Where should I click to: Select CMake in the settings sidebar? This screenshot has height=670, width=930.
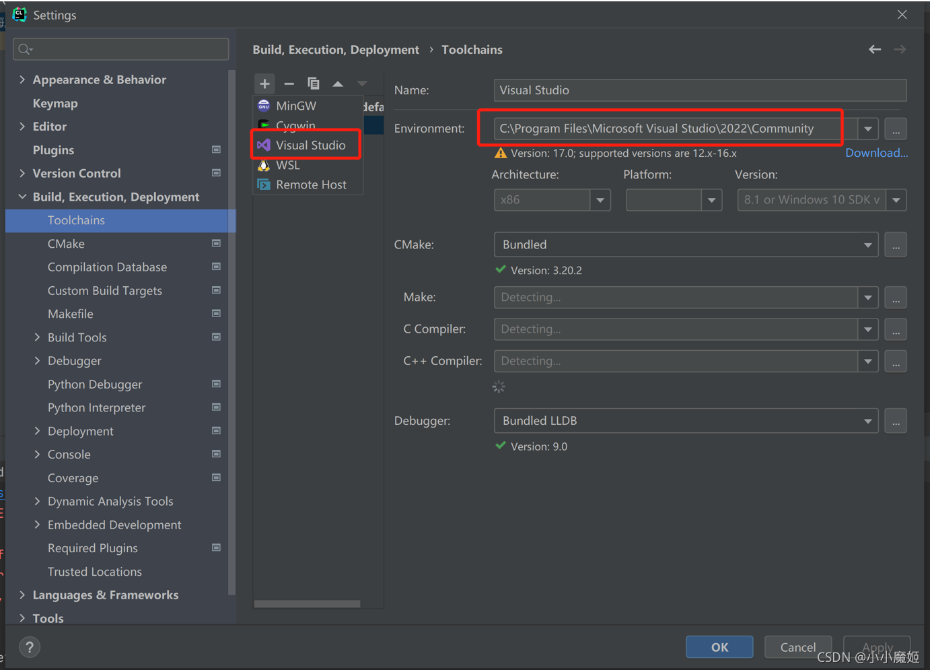click(x=67, y=243)
